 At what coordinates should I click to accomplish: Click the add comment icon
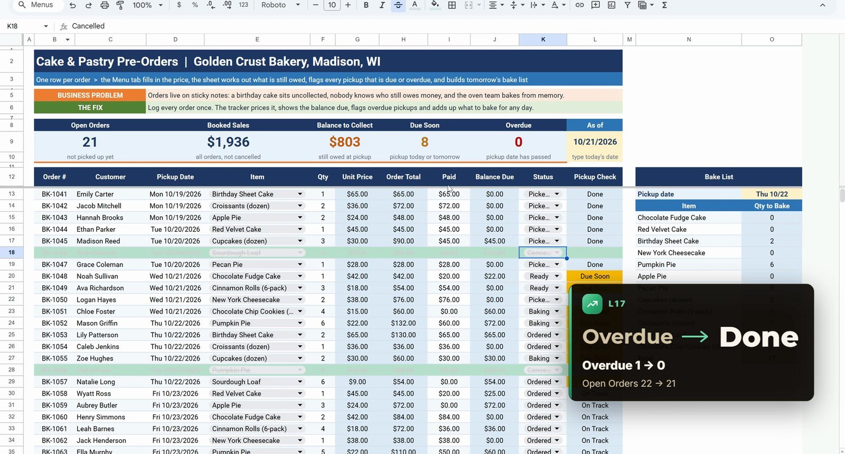pos(595,5)
